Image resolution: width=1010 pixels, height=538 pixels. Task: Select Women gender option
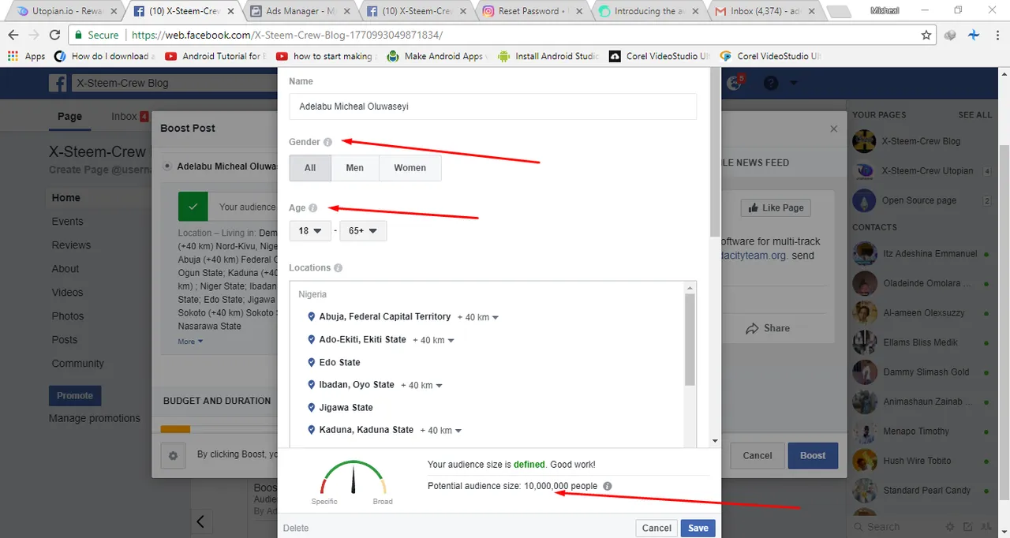410,168
